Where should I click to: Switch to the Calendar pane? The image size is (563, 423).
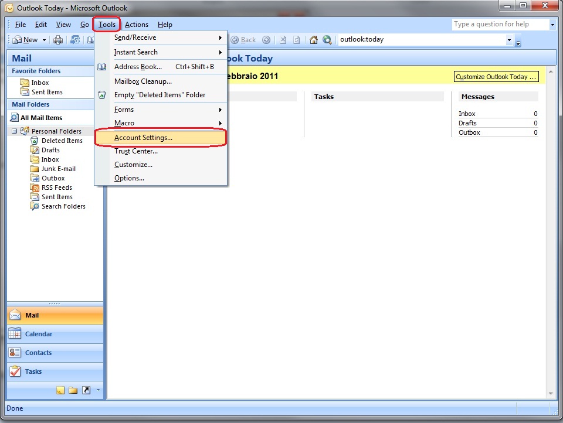[x=55, y=334]
